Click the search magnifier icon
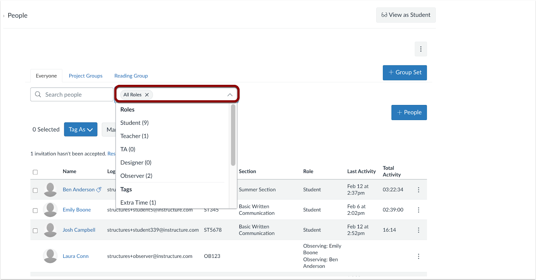 [38, 95]
